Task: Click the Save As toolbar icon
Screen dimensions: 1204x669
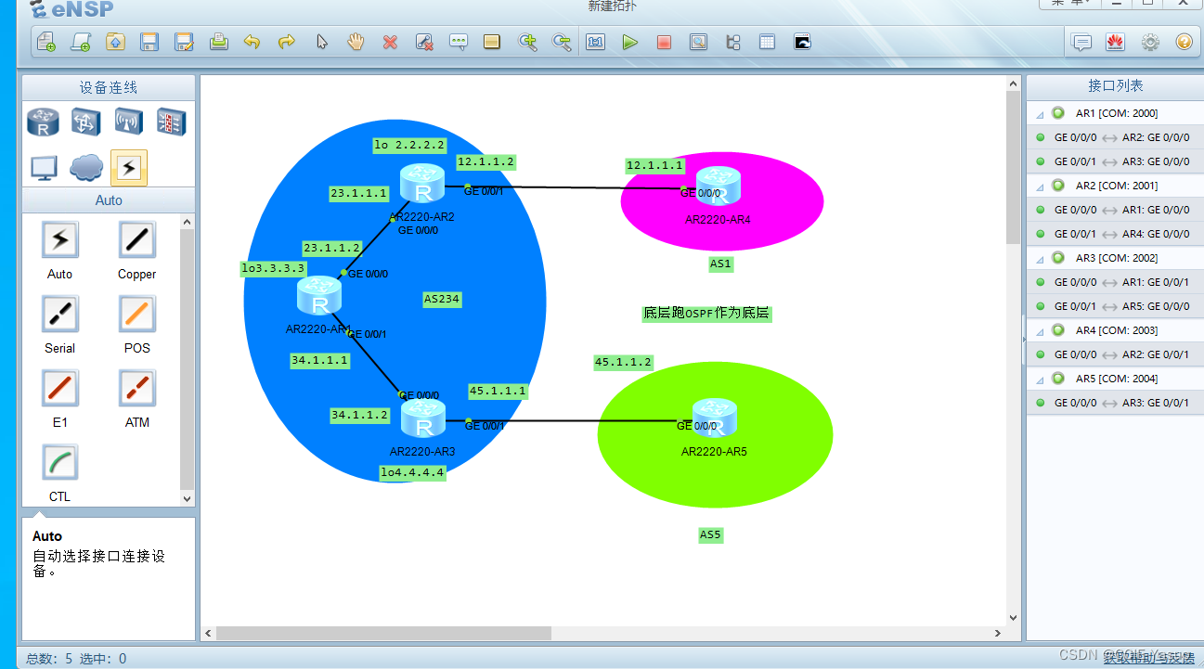Action: point(184,42)
